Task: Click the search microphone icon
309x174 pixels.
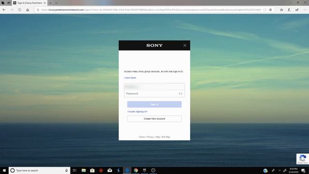Action: coord(67,171)
